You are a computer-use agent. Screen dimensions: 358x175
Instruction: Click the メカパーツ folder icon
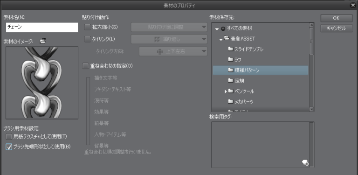tap(230, 101)
